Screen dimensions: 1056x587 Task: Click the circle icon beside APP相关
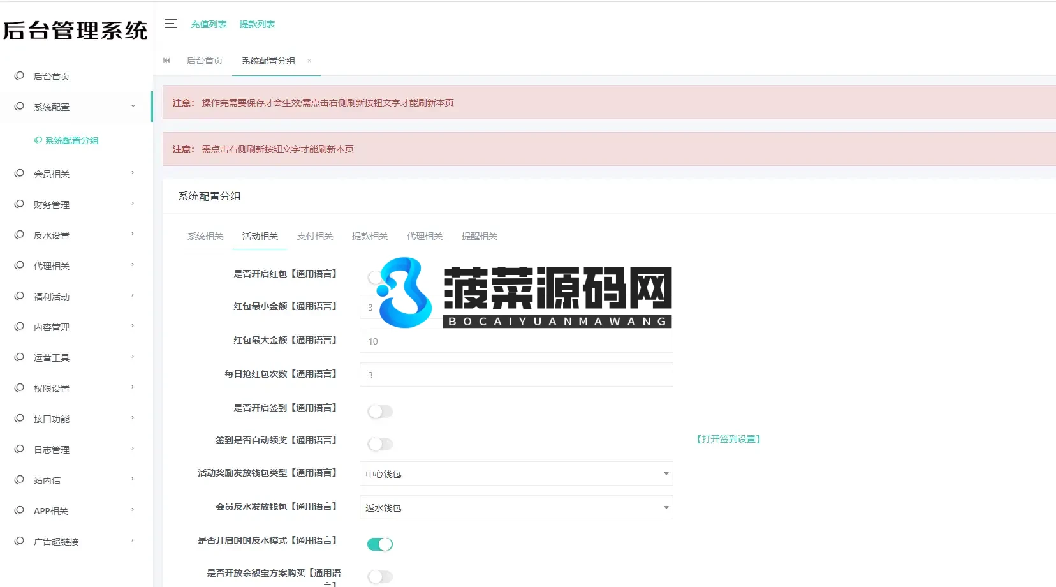[x=19, y=510]
